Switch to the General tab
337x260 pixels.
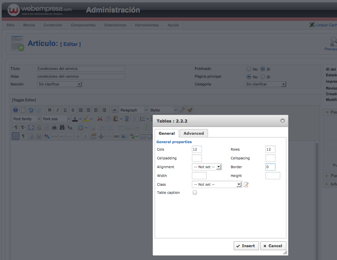click(167, 133)
